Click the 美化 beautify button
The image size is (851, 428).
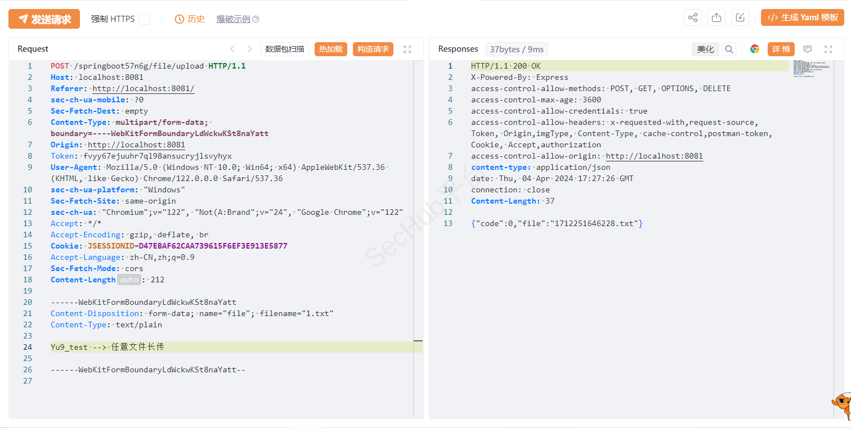coord(705,49)
